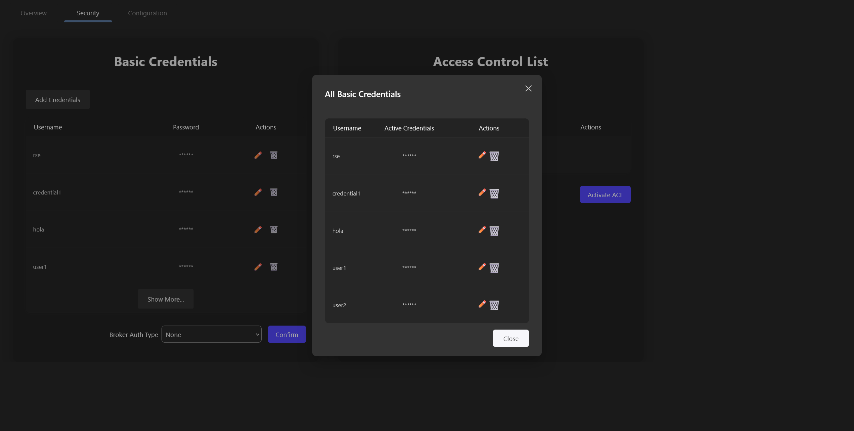Edit user2 credential with pencil icon
This screenshot has height=431, width=854.
pyautogui.click(x=482, y=304)
